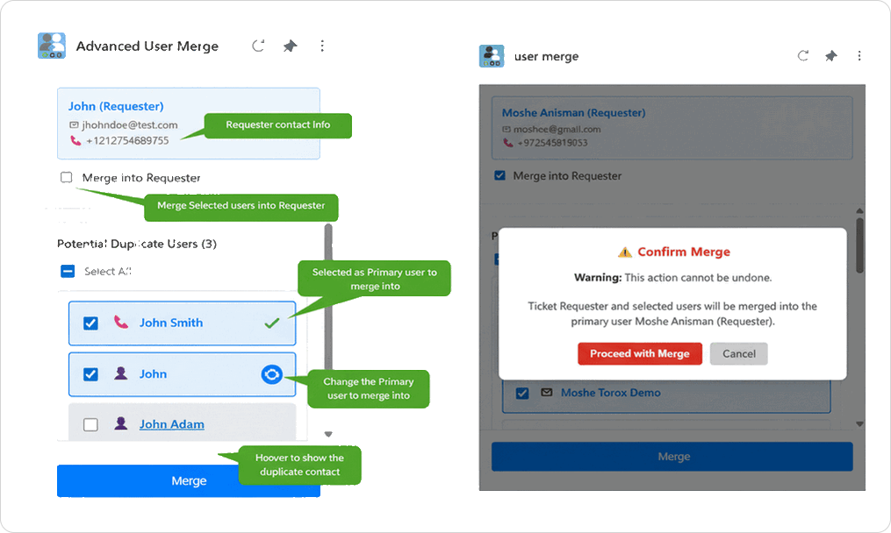The height and width of the screenshot is (533, 891).
Task: Pin the Advanced User Merge panel
Action: coord(290,46)
